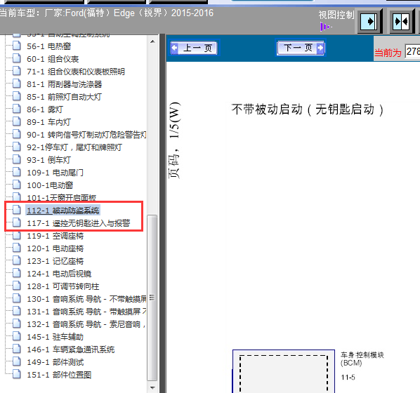The height and width of the screenshot is (393, 420).
Task: Click the tree panel vertical scrollbar thumb
Action: [x=152, y=298]
